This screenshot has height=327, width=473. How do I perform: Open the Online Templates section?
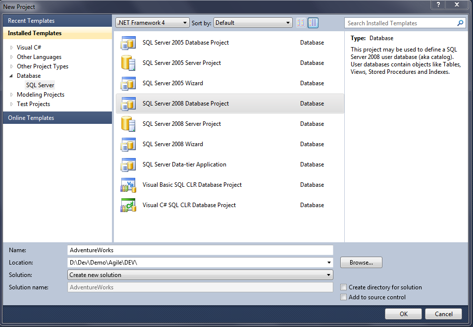[57, 118]
